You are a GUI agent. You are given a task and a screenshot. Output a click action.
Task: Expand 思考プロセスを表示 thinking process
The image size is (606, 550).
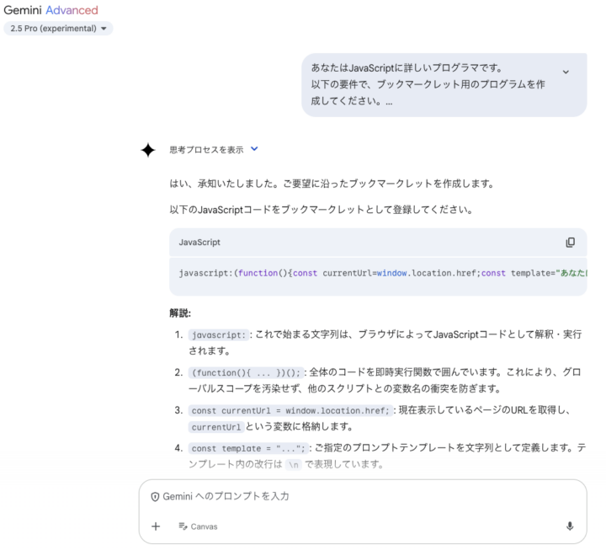[x=214, y=150]
